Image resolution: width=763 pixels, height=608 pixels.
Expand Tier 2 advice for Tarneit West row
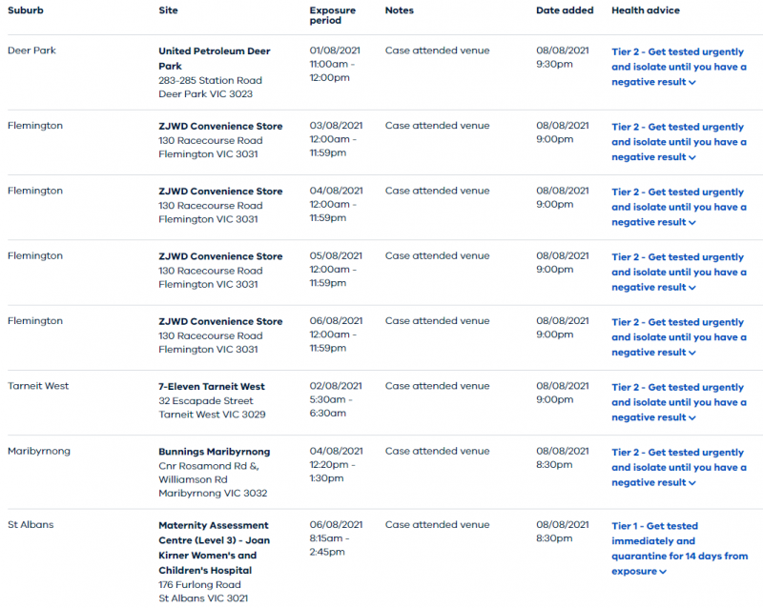[x=678, y=402]
